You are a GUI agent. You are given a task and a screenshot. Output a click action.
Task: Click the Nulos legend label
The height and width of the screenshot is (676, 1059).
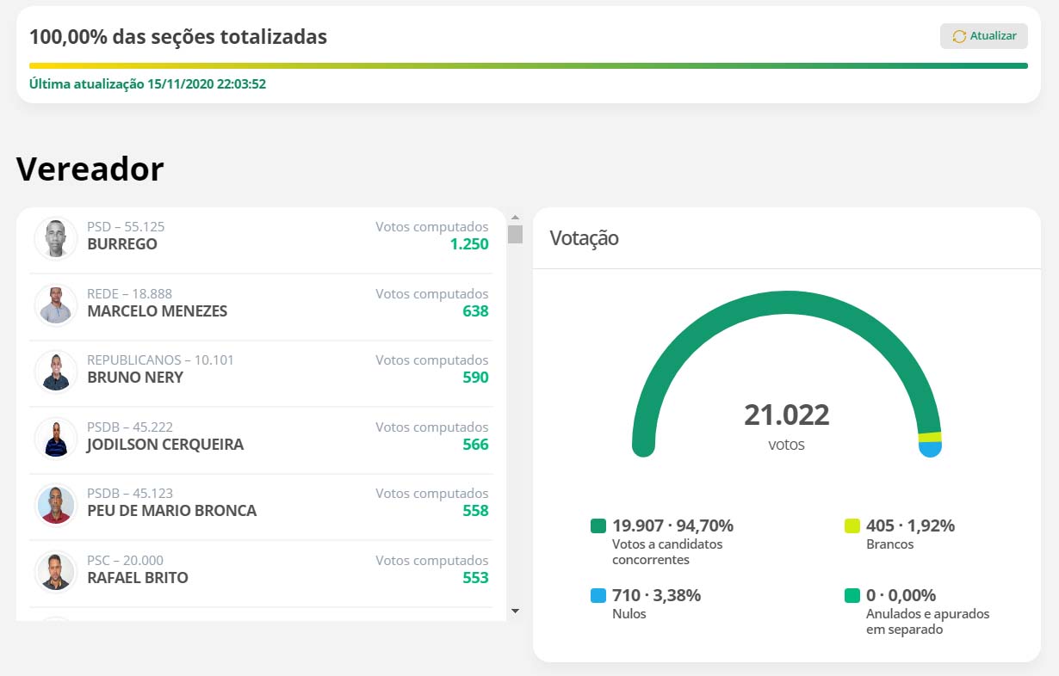tap(629, 614)
